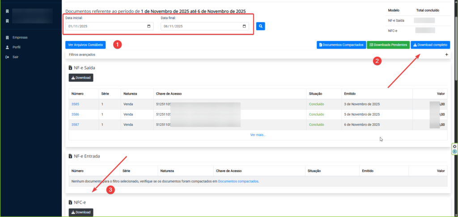Open invoice number 3585 link
Screen dimensions: 458x217
click(x=75, y=104)
